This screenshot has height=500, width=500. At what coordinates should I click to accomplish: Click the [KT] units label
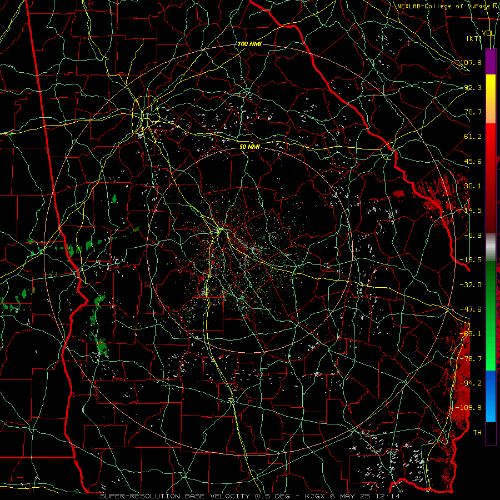click(474, 38)
